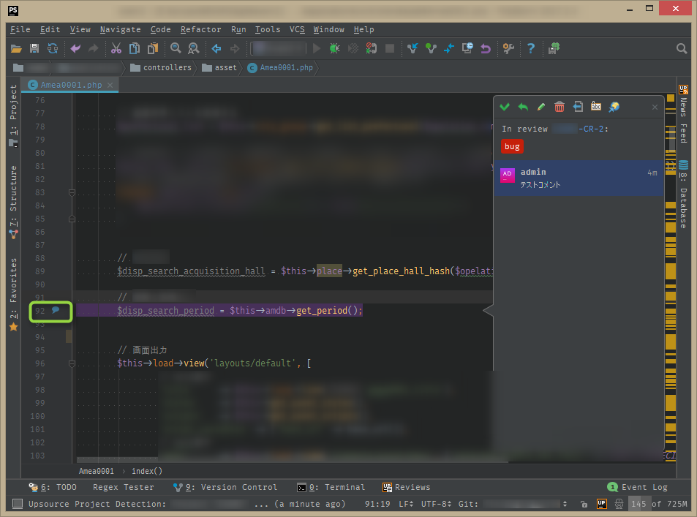Screen dimensions: 697x517
Task: Resolve the comment with the green checkmark
Action: (505, 107)
